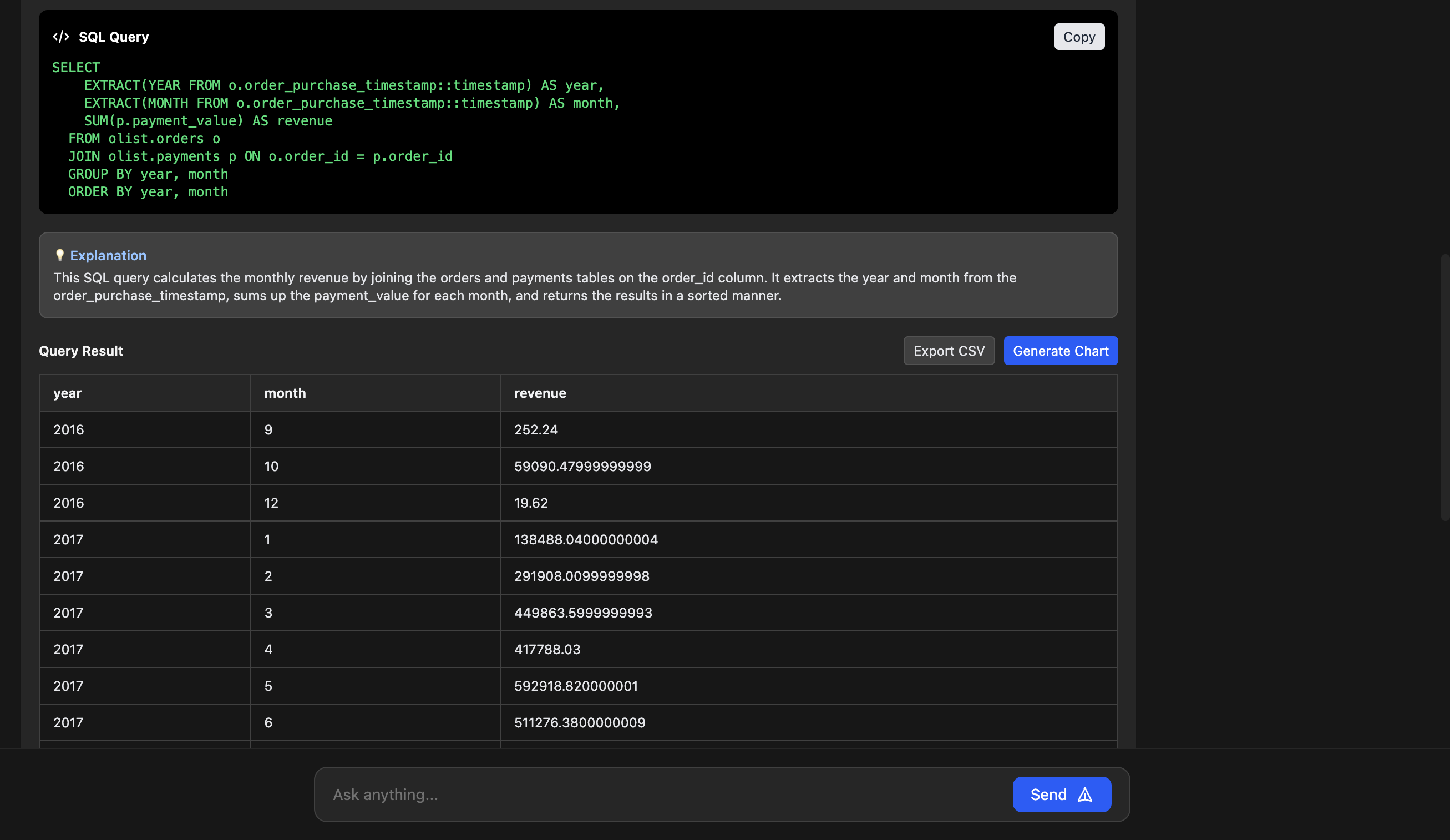
Task: Click the Explanation lightbulb icon
Action: tap(59, 255)
